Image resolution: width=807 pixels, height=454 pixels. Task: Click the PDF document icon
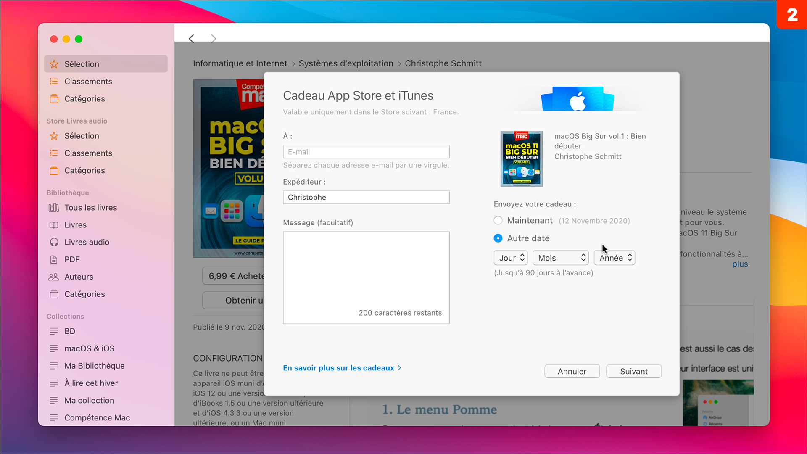coord(54,259)
